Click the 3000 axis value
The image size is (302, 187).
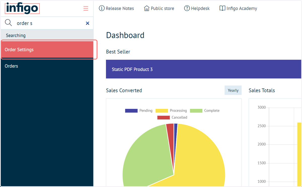[x=262, y=107]
